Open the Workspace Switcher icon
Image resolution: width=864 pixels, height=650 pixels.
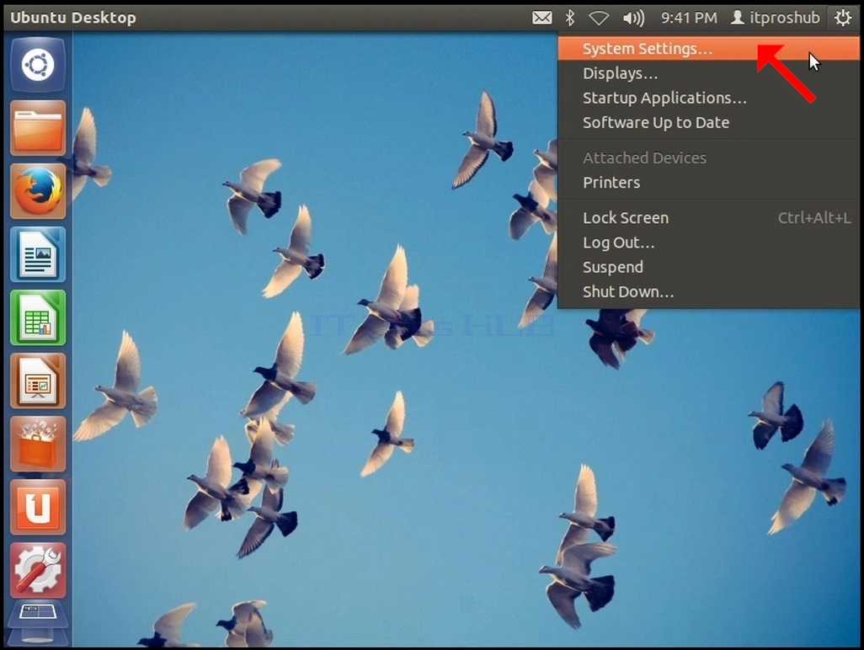38,624
